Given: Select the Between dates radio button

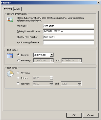Looking at the screenshot, I should (19, 60).
